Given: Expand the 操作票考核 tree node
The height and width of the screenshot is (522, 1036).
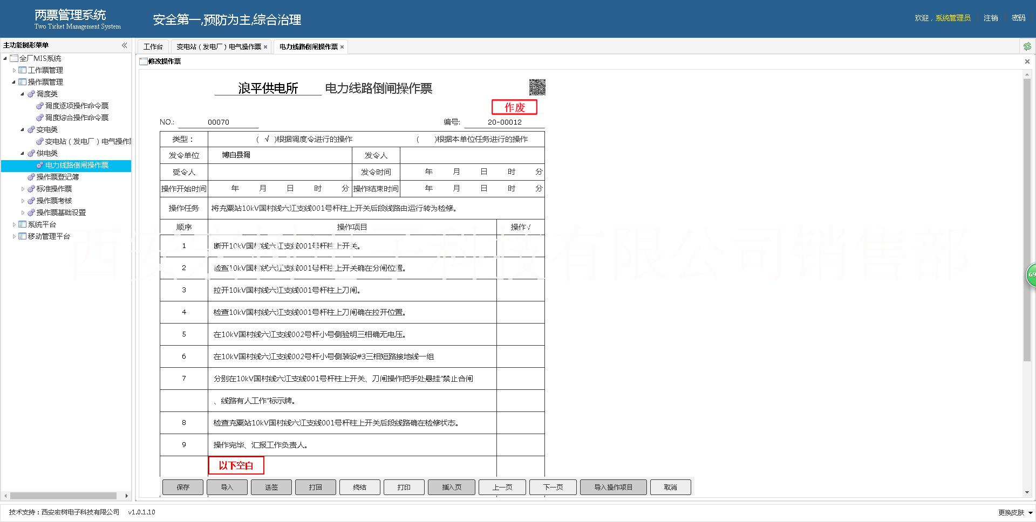Looking at the screenshot, I should (23, 201).
